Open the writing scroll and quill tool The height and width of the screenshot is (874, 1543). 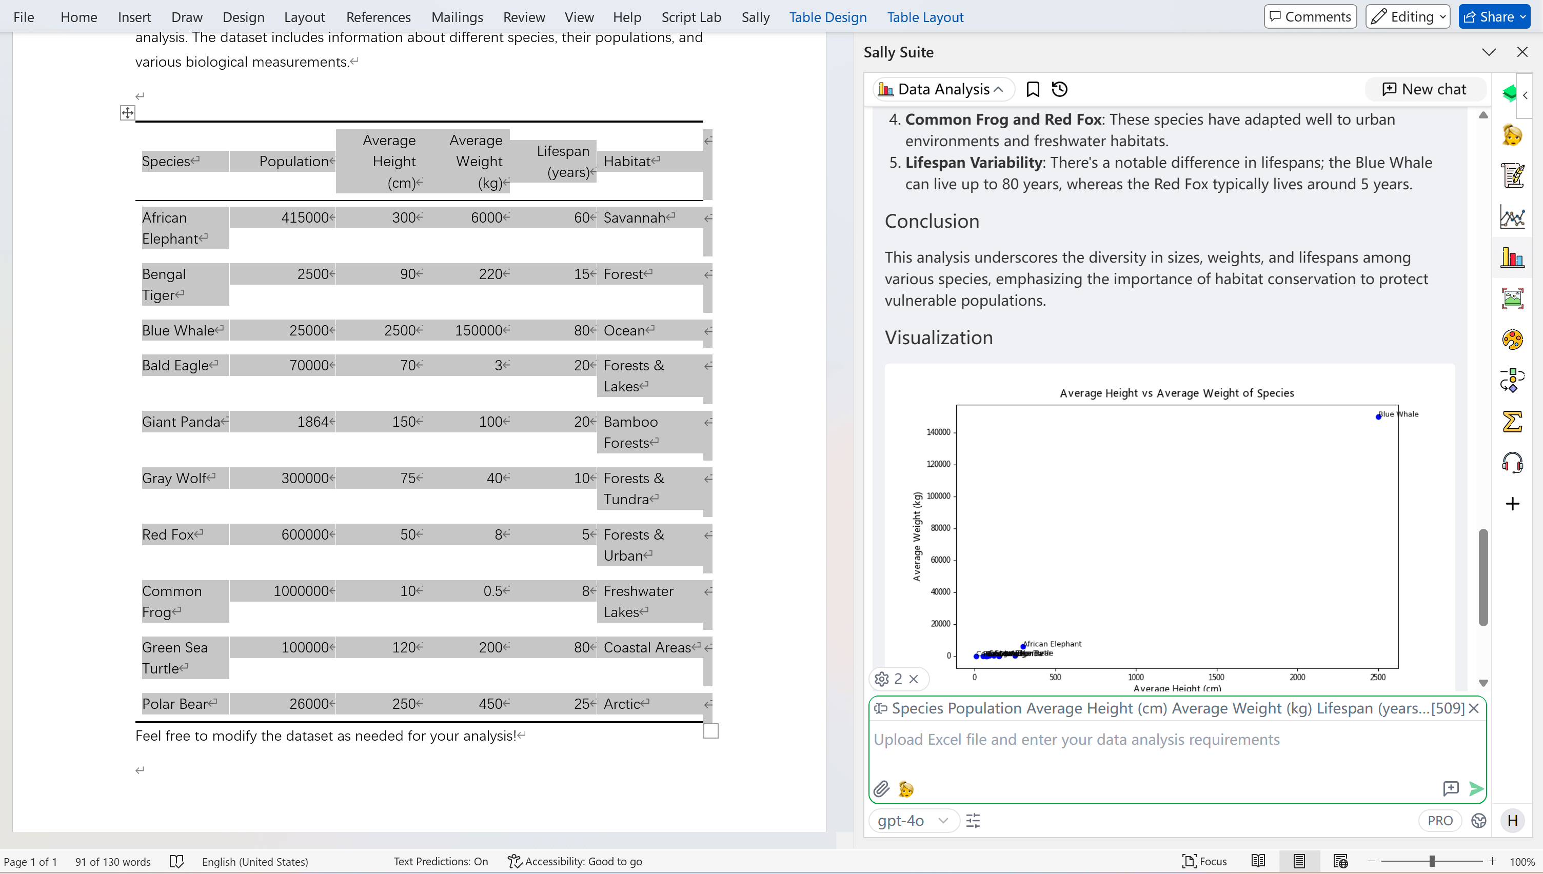pos(1512,176)
